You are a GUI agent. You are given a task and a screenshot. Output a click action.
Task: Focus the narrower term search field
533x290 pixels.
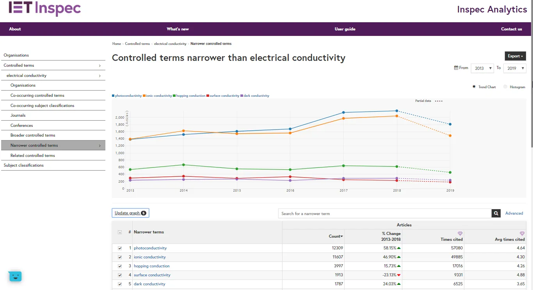coord(384,213)
